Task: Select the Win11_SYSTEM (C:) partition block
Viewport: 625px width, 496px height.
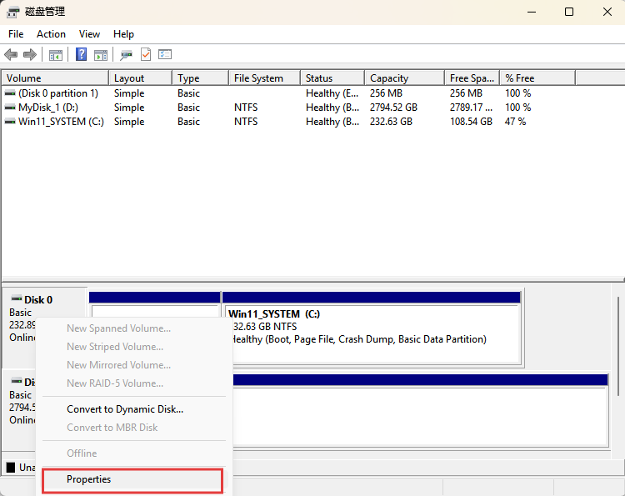Action: click(x=372, y=328)
